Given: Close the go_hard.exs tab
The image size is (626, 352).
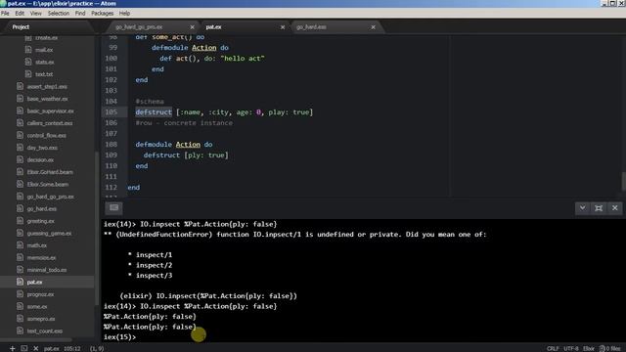Looking at the screenshot, I should tap(373, 27).
